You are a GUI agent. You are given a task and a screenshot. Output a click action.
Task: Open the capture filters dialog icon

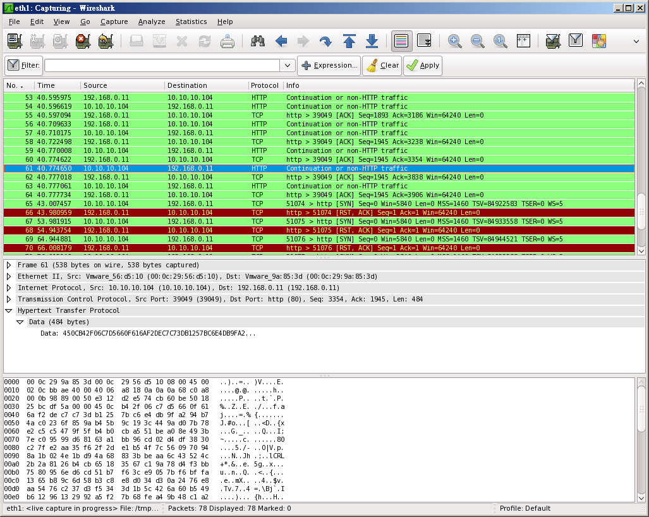[x=553, y=40]
